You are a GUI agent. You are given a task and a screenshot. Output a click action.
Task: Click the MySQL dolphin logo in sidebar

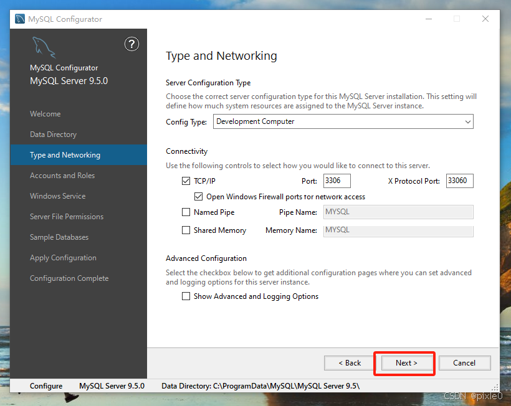(x=44, y=47)
